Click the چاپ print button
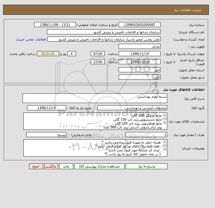The image size is (215, 208). tap(66, 166)
